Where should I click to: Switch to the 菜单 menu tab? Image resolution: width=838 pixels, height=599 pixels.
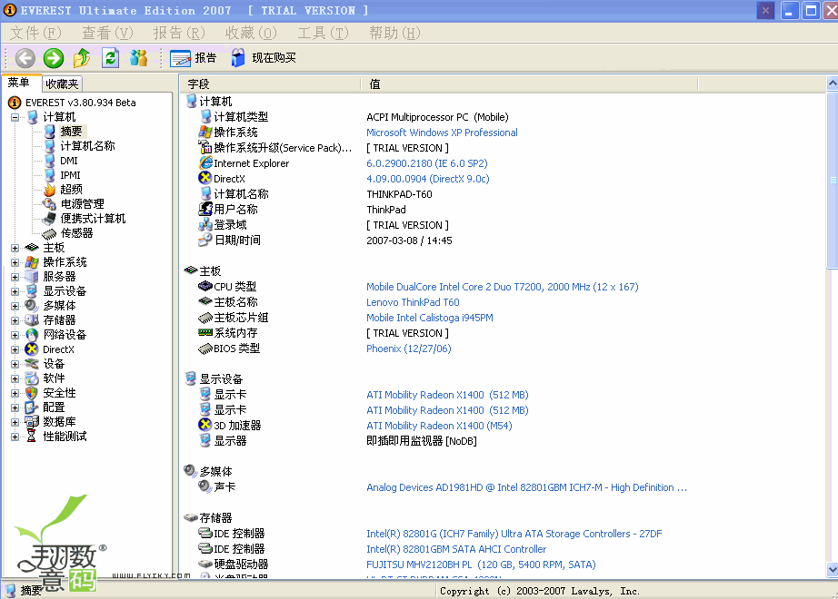[x=19, y=83]
